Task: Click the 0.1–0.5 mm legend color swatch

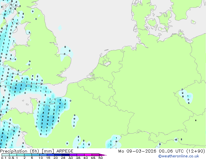Action: click(6, 155)
